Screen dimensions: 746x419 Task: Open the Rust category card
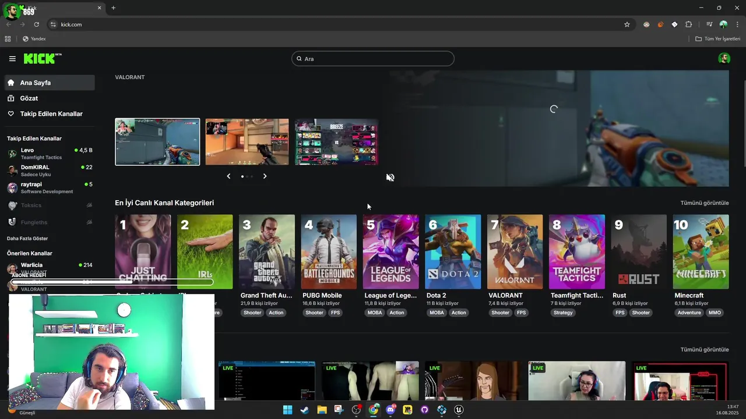(x=639, y=252)
